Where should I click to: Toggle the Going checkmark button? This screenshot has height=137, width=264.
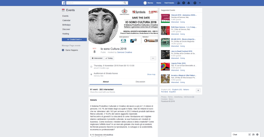[109, 58]
